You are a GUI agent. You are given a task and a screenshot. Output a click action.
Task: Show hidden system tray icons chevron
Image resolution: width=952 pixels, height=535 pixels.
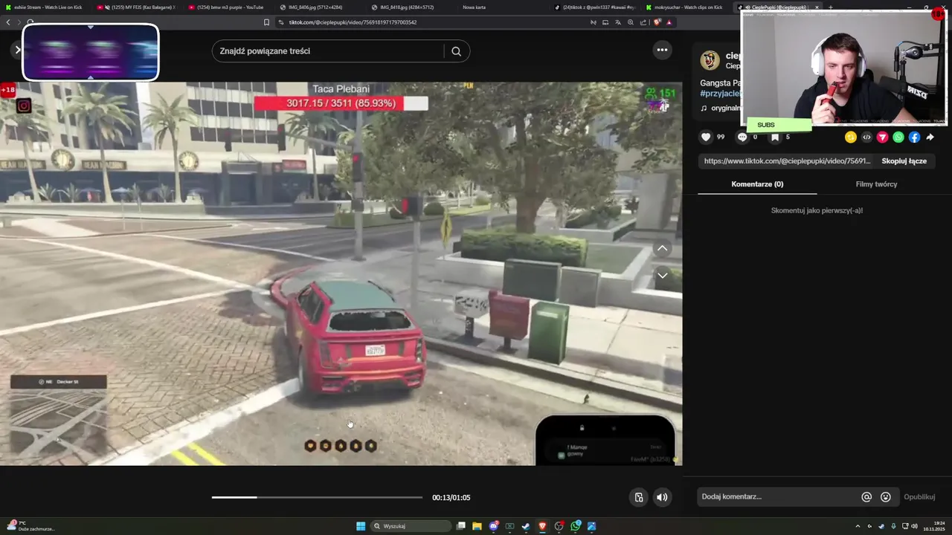click(858, 526)
